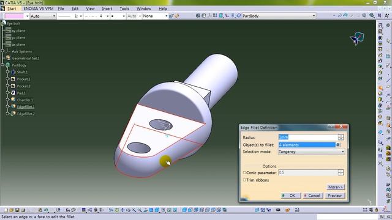Click the New document icon in bottom toolbar
The width and height of the screenshot is (392, 220).
click(6, 210)
